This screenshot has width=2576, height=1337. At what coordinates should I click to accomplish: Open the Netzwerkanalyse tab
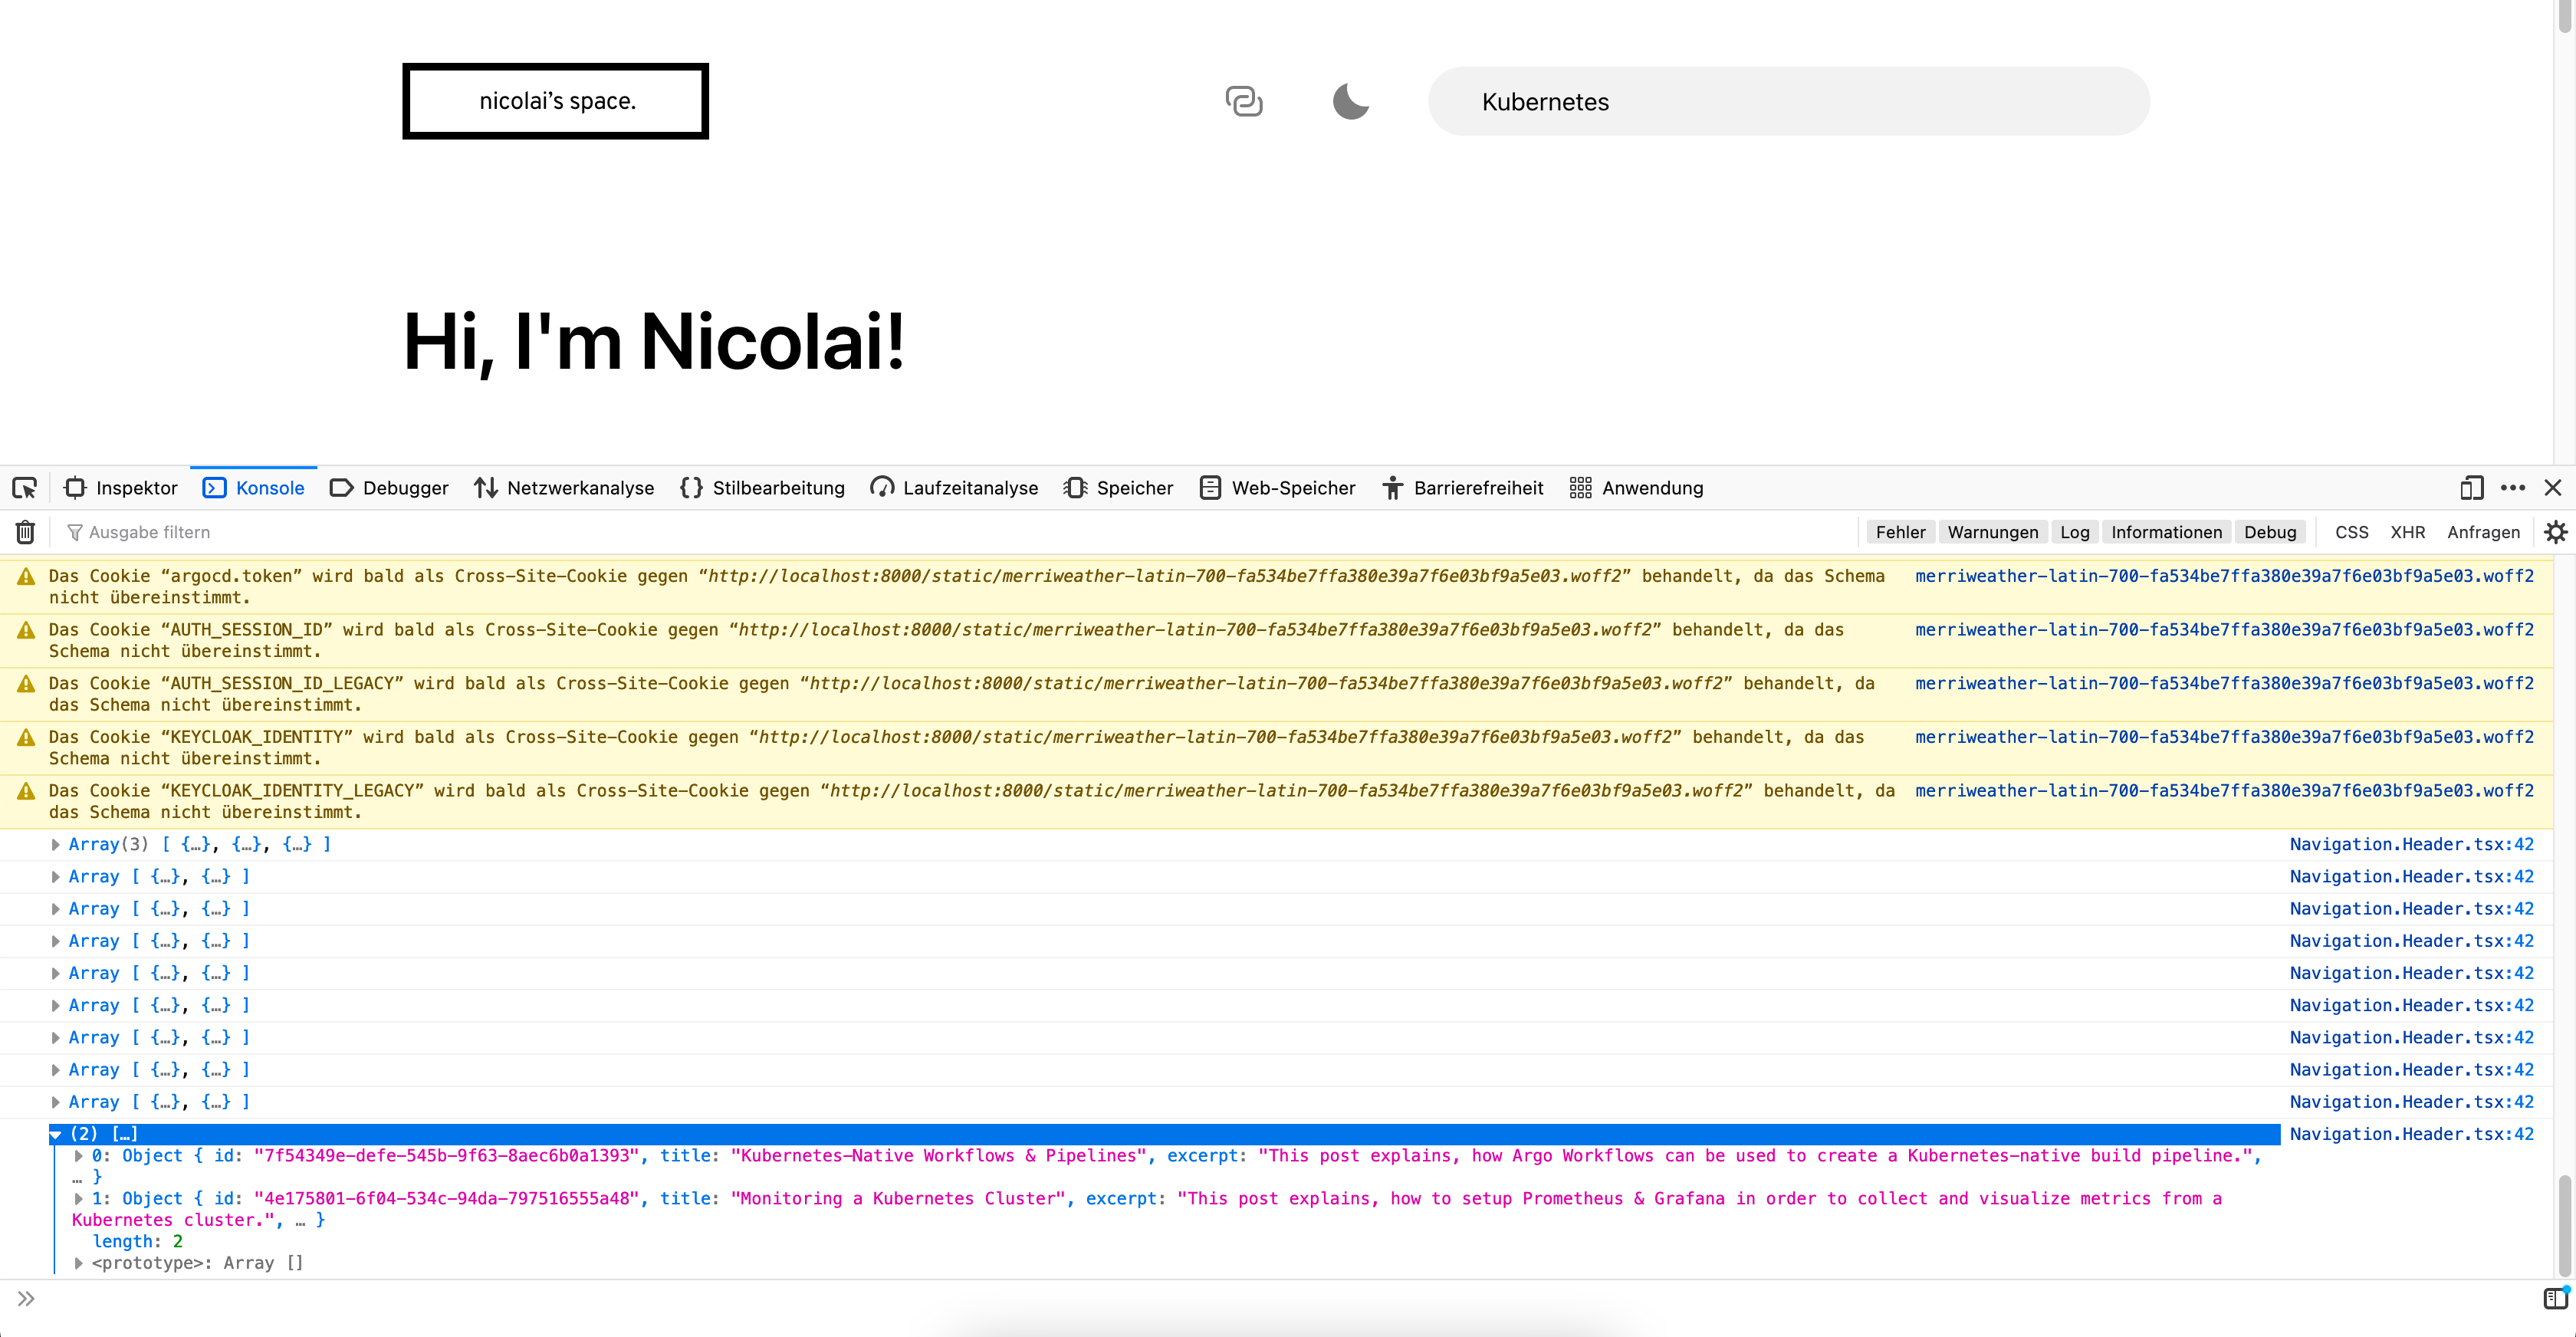565,488
